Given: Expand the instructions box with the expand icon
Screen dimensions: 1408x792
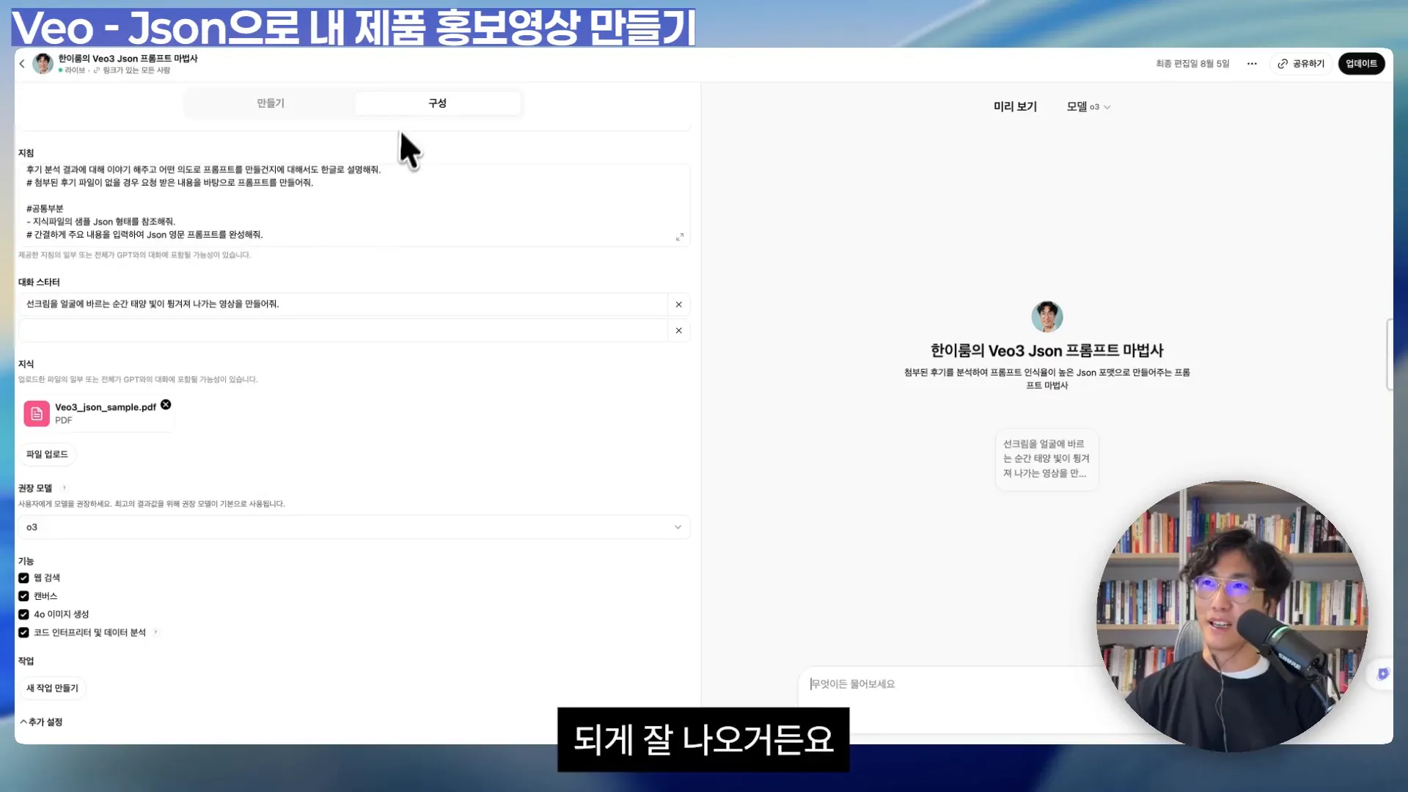Looking at the screenshot, I should pyautogui.click(x=680, y=237).
